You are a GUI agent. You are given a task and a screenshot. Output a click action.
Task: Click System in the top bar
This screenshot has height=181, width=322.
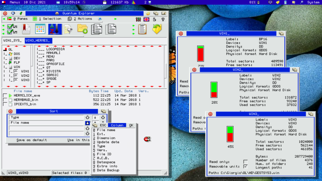click(x=313, y=2)
